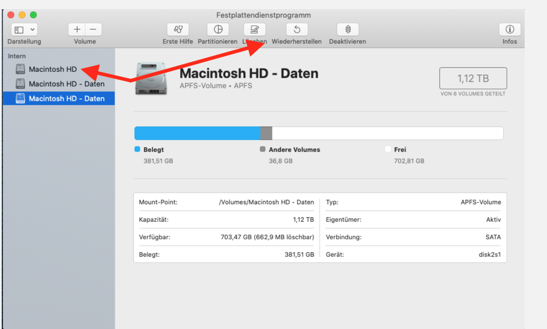547x329 pixels.
Task: Click the 703,47 GB (662,9 MB löschbar) value
Action: 267,237
